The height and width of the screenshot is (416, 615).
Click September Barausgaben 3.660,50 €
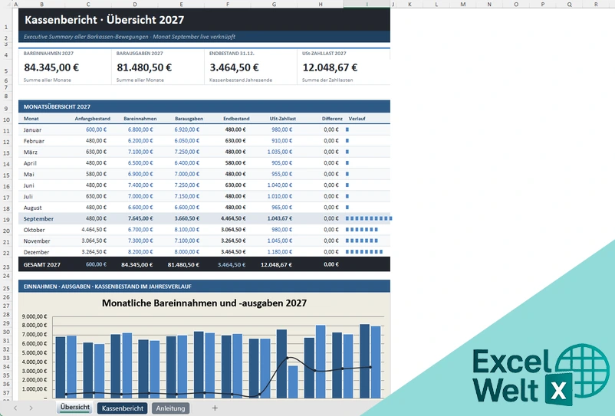(x=186, y=218)
